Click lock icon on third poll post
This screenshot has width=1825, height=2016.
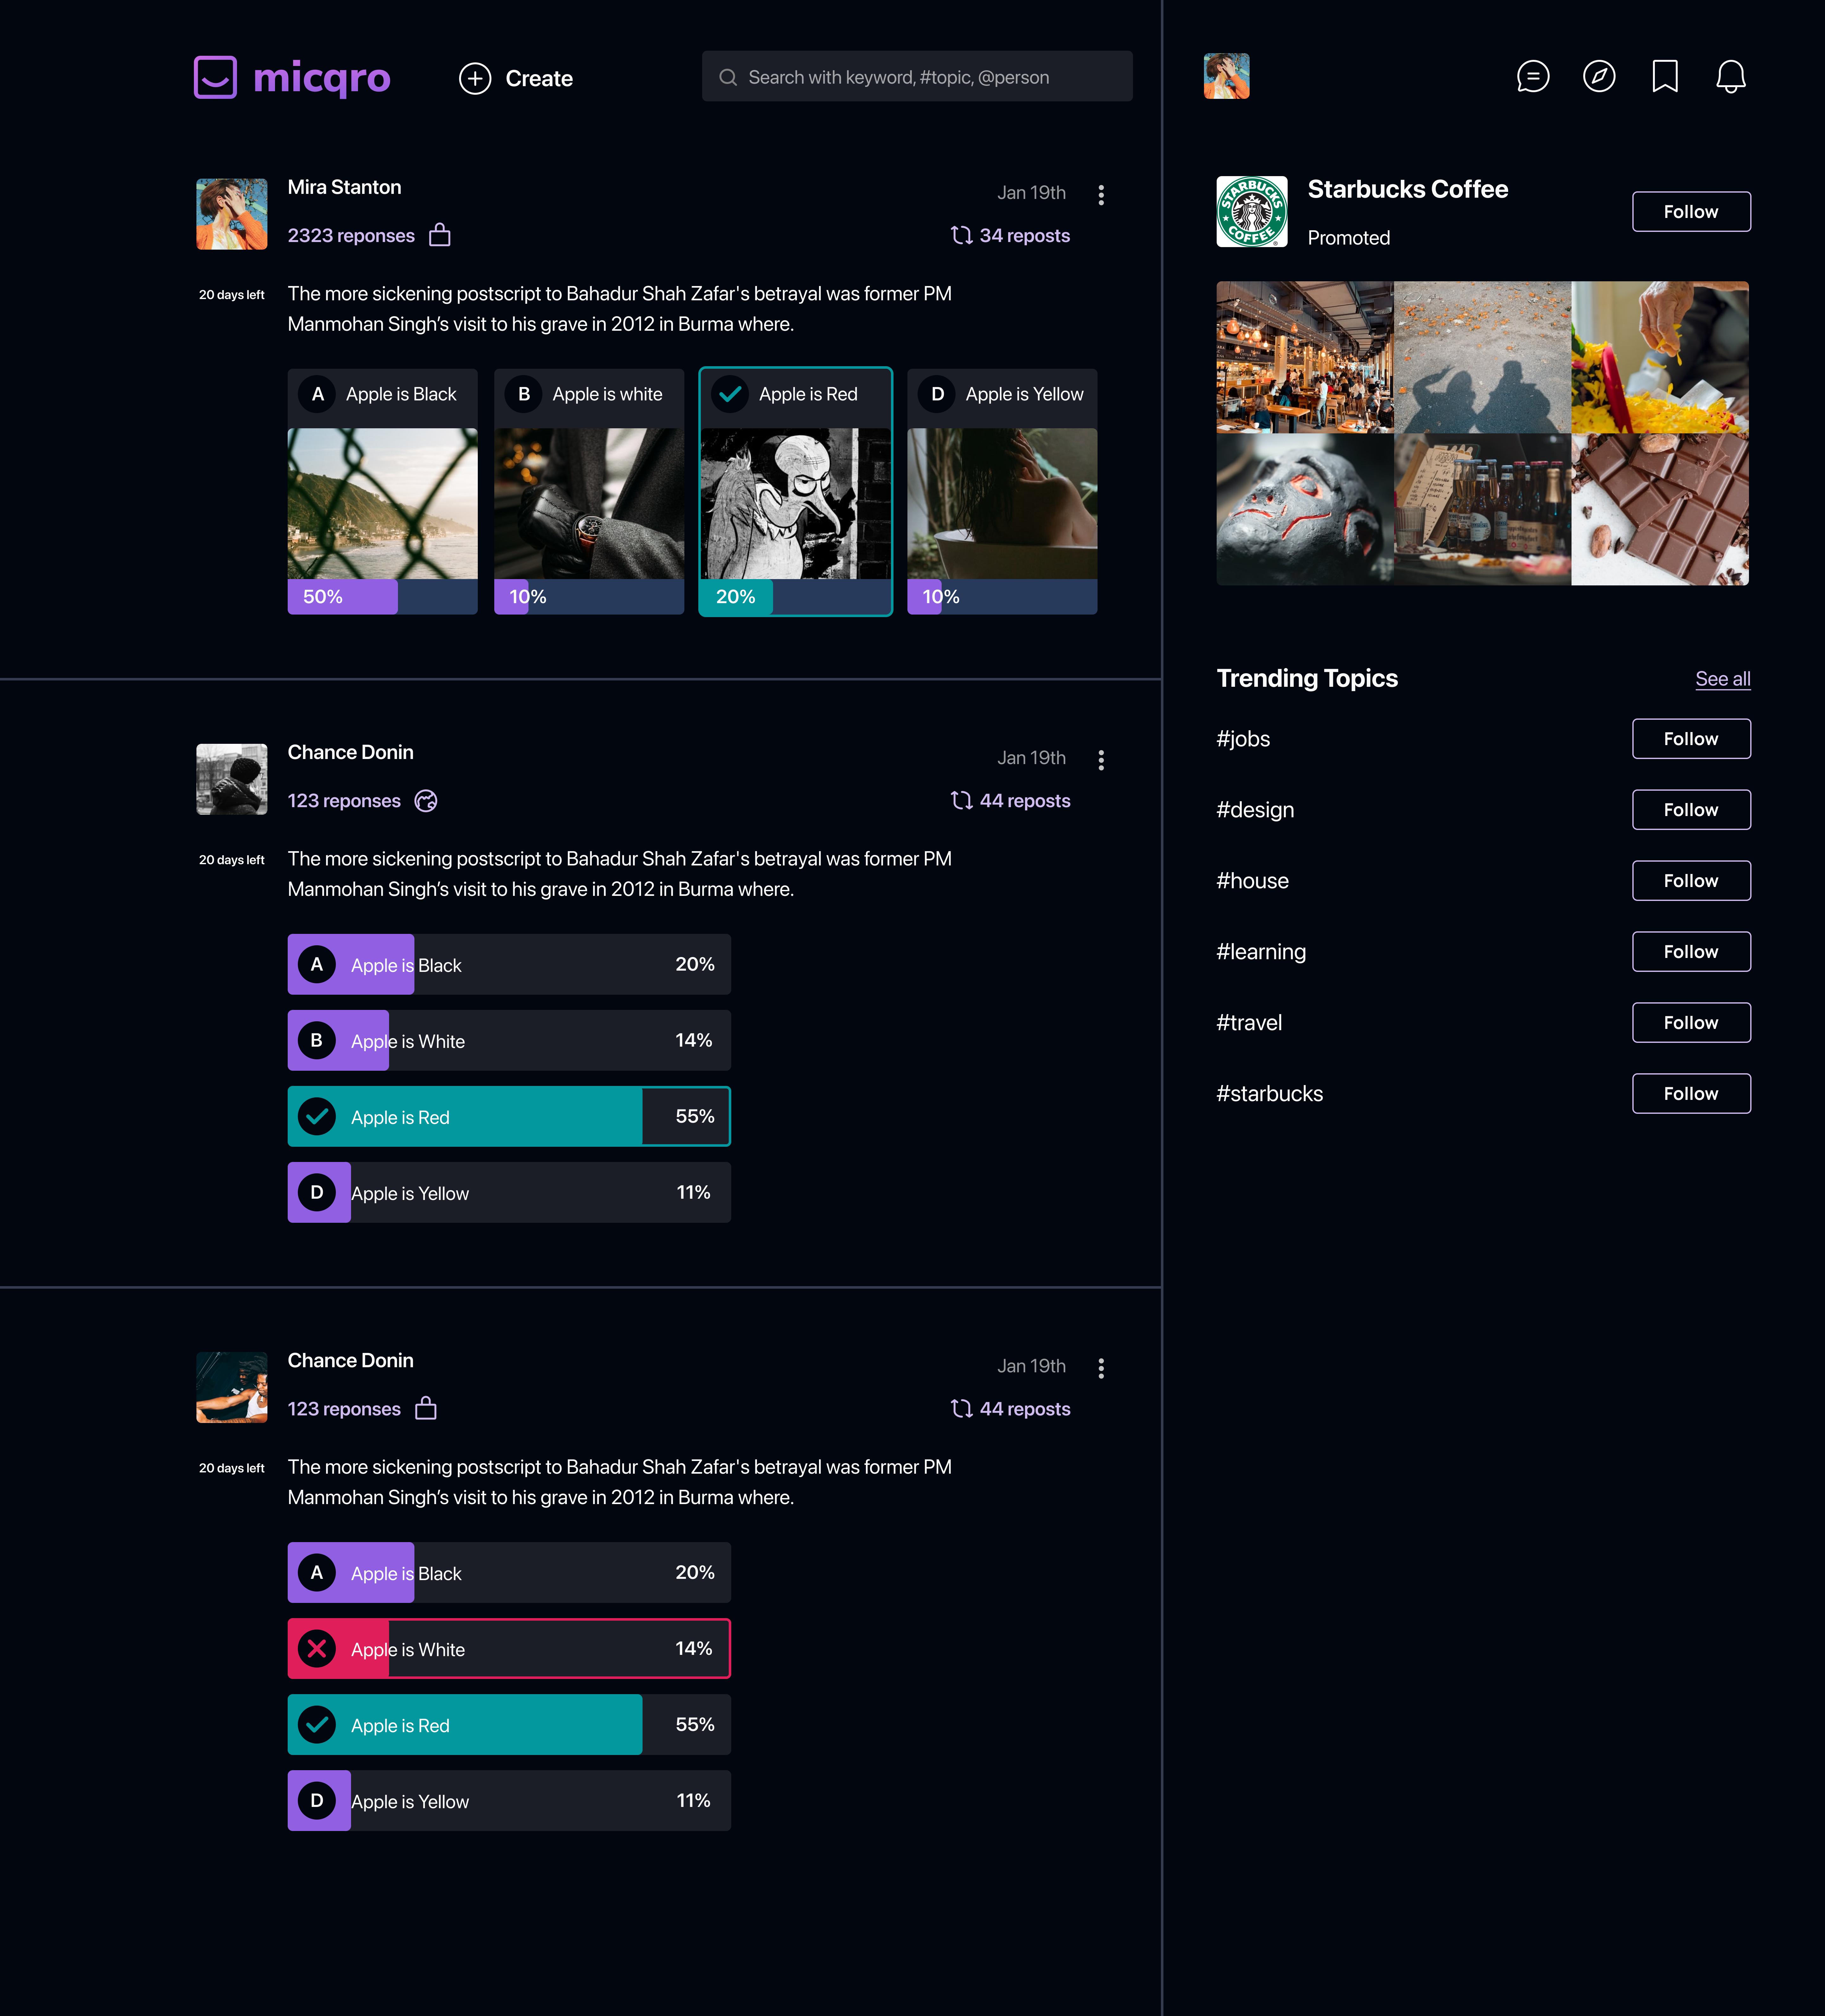[x=426, y=1408]
